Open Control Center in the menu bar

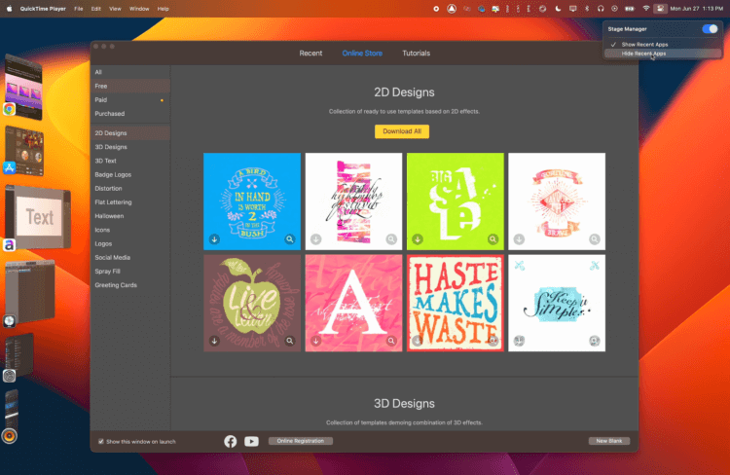click(x=661, y=8)
